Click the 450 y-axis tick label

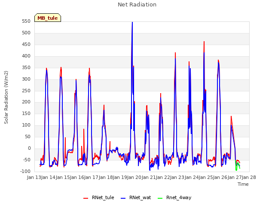[x=26, y=45]
